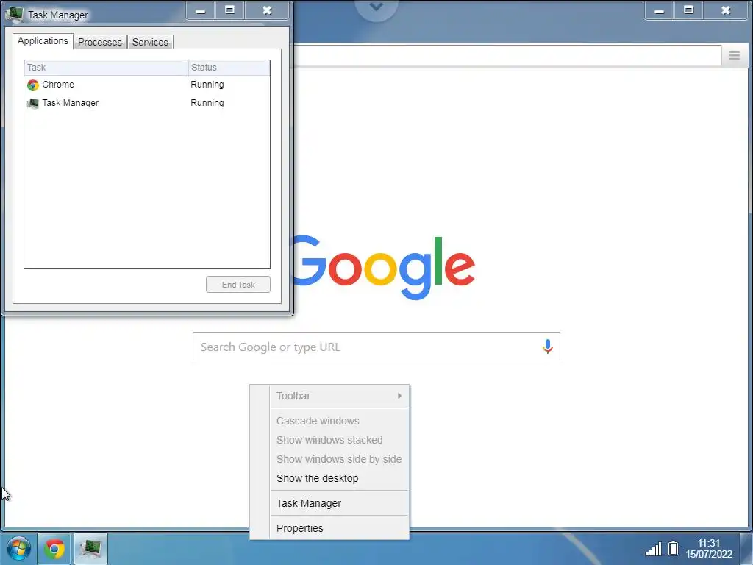Switch to the Processes tab
753x565 pixels.
[100, 42]
